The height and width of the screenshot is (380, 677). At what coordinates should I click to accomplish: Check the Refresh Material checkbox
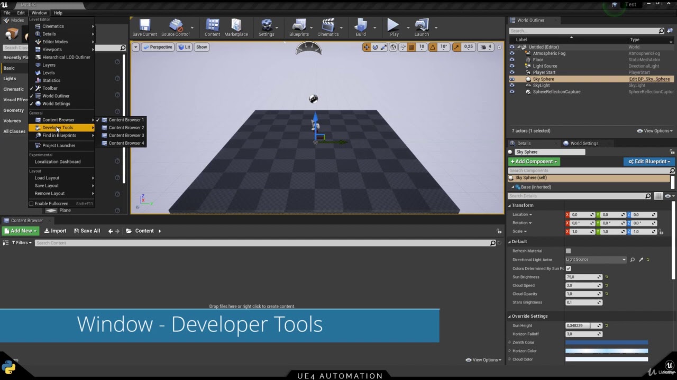click(568, 251)
